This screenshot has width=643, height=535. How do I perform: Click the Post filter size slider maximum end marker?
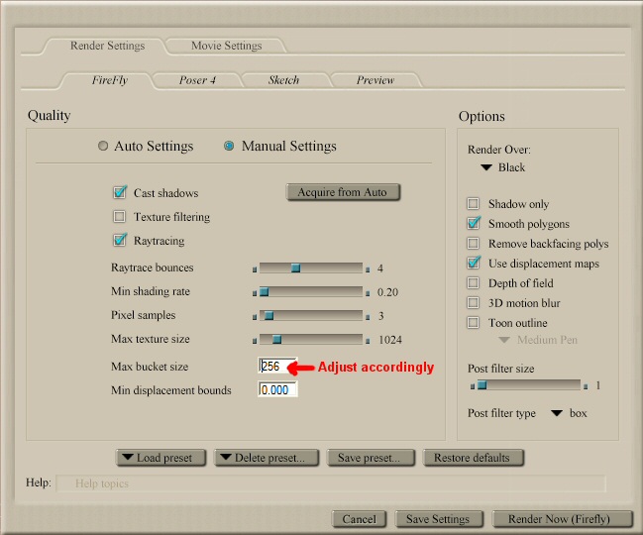586,386
